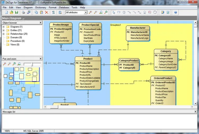Click the blue viewport rectangle in overview map
This screenshot has width=199, height=134.
(x=27, y=74)
